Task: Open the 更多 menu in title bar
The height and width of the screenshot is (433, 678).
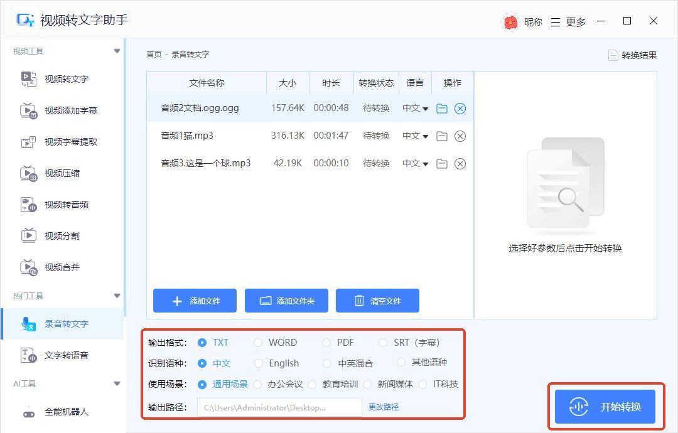Action: click(x=569, y=22)
